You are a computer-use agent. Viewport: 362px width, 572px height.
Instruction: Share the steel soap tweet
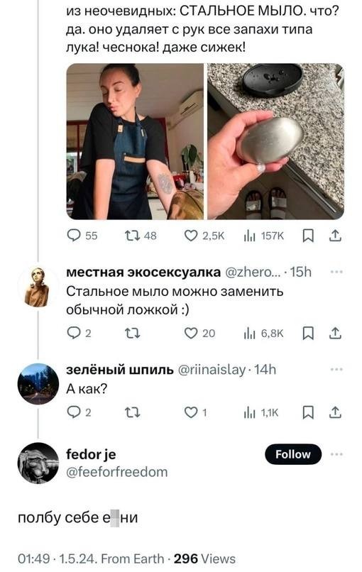[335, 236]
